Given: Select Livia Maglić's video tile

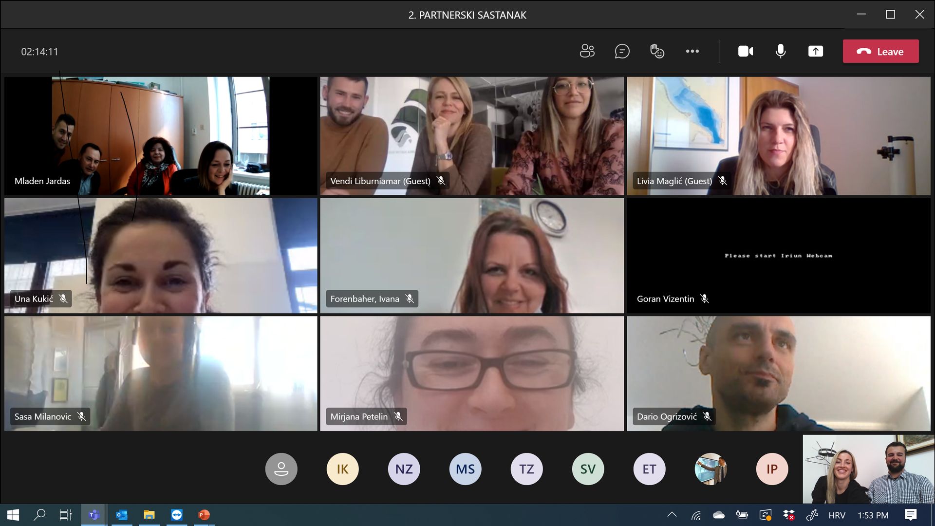Looking at the screenshot, I should (778, 136).
